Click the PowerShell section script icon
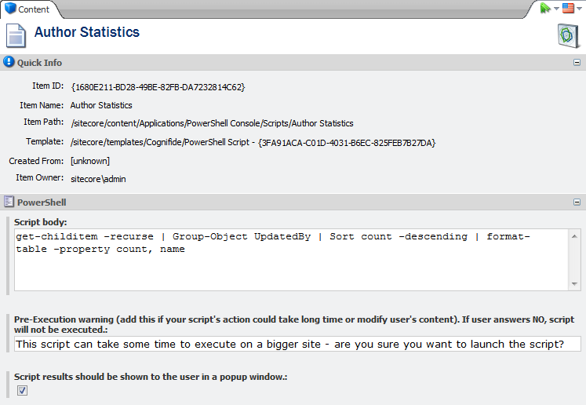 click(9, 202)
